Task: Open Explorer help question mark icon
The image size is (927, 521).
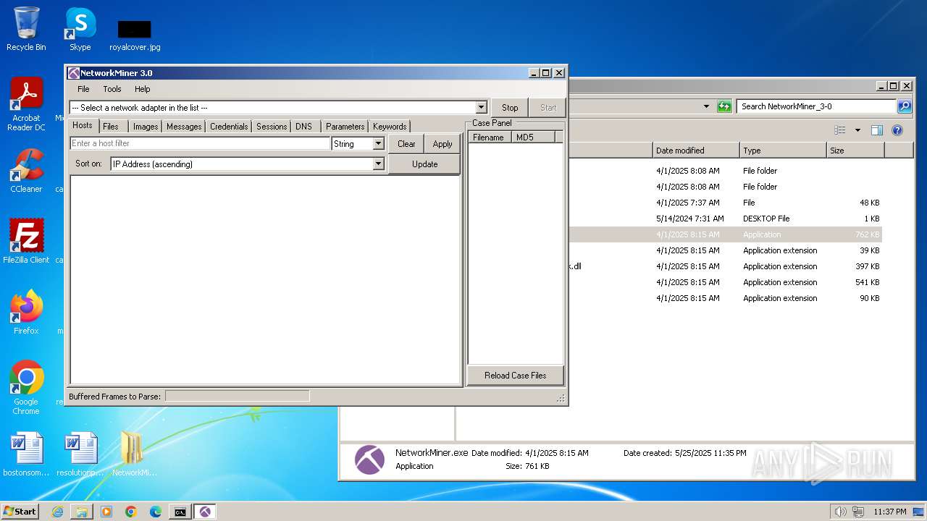Action: pyautogui.click(x=897, y=130)
